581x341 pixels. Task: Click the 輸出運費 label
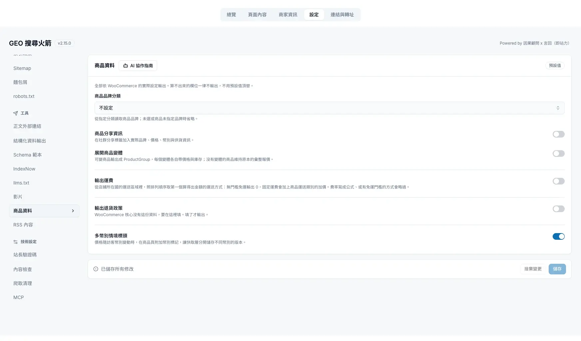(x=104, y=180)
